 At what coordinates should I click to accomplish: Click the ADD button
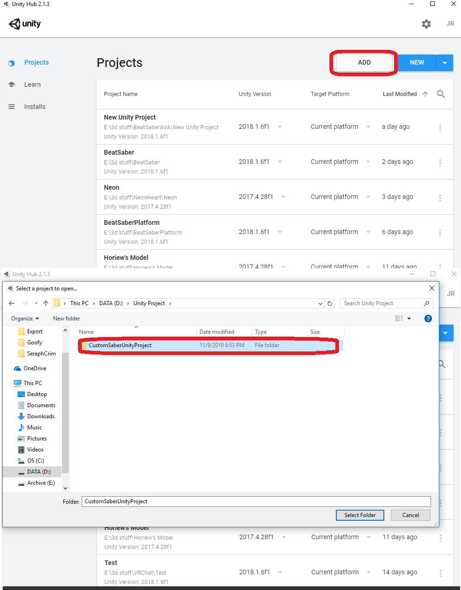[x=364, y=63]
